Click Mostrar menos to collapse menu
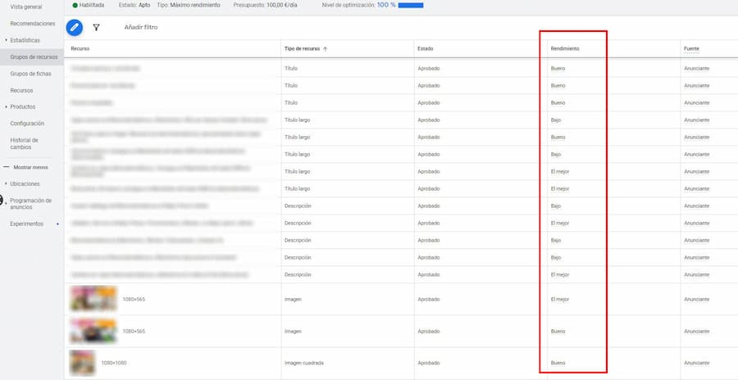This screenshot has height=380, width=738. (x=31, y=167)
